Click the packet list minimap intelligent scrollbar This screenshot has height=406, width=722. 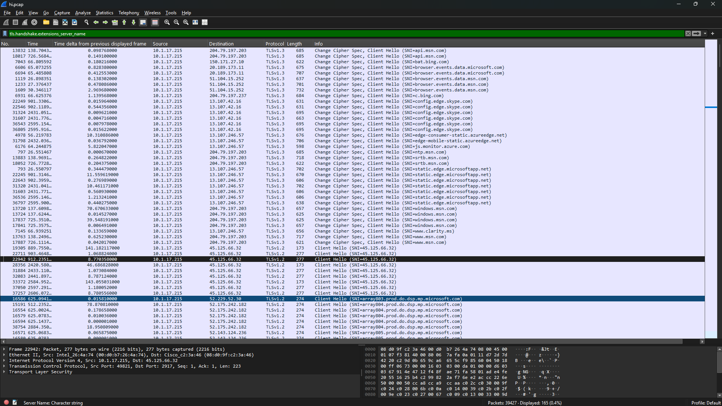(x=711, y=189)
